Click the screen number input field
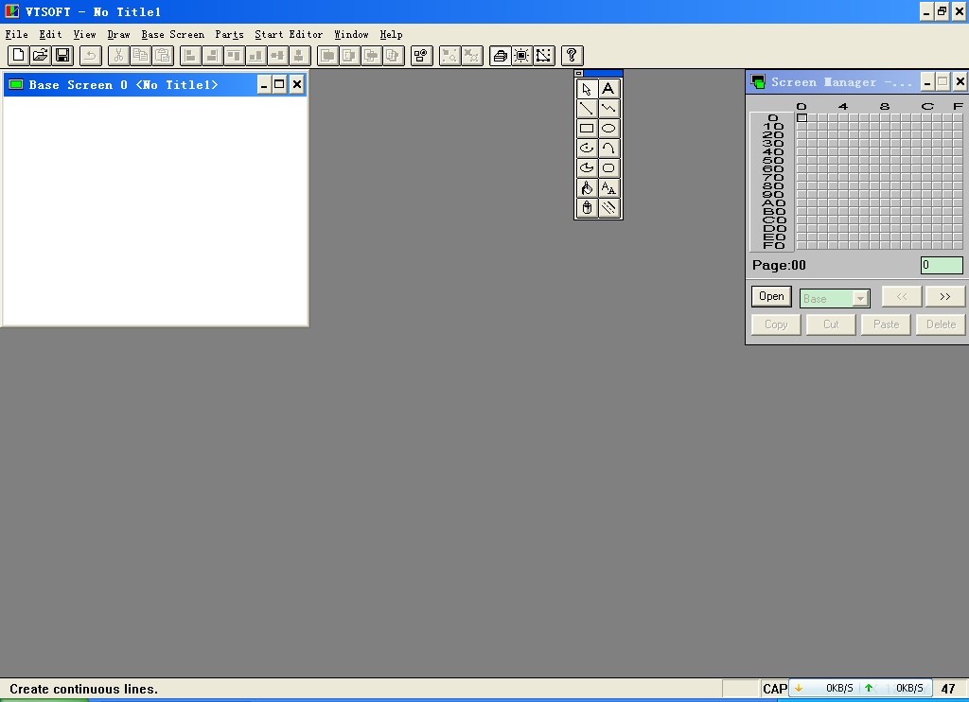 [942, 266]
